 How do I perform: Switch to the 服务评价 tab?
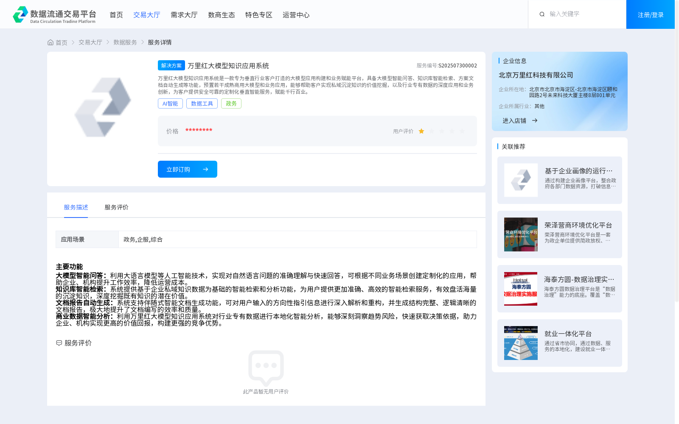pyautogui.click(x=117, y=207)
